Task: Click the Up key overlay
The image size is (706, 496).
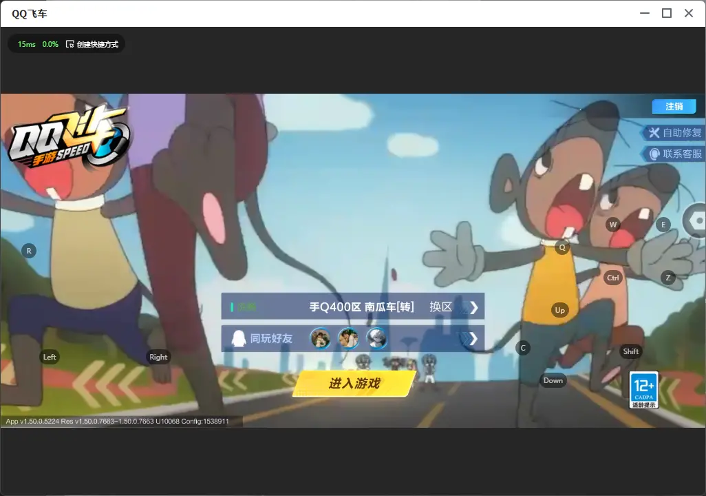Action: pyautogui.click(x=559, y=310)
